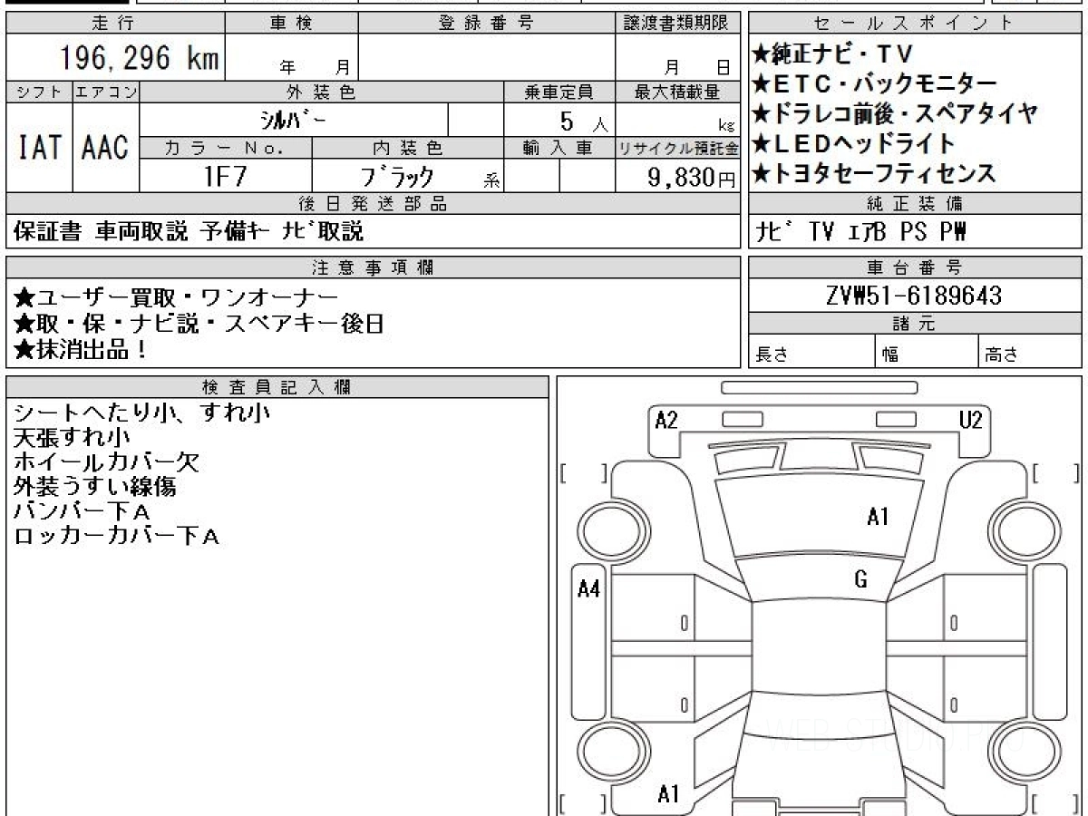Click damage mark U2 on diagram

click(970, 420)
